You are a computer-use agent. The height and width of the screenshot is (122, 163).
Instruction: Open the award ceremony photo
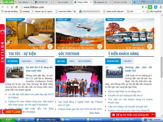(x=79, y=81)
